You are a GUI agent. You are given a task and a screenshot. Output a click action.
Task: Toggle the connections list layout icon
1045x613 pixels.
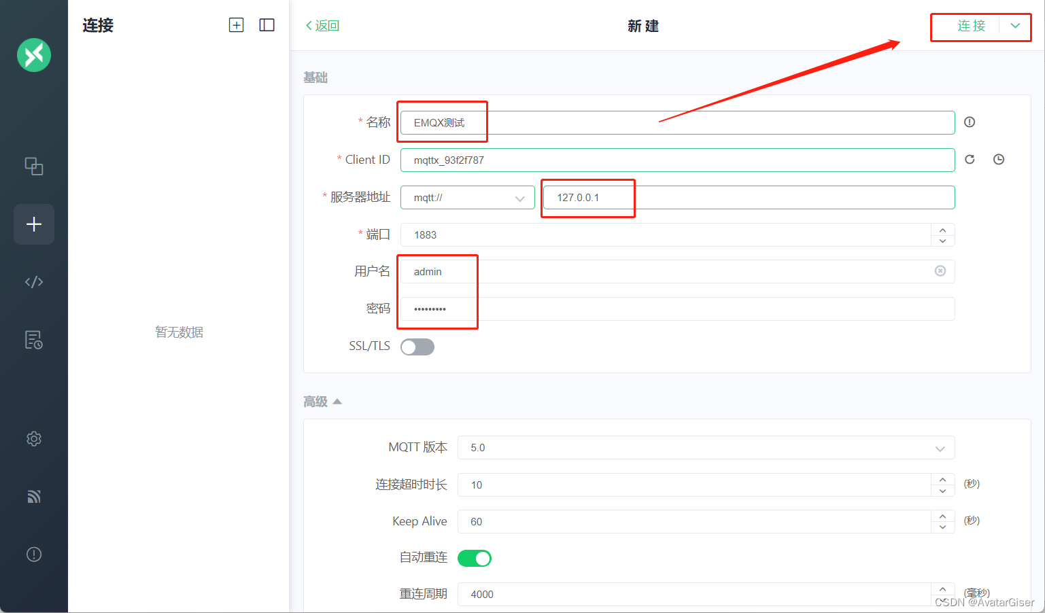(x=267, y=25)
